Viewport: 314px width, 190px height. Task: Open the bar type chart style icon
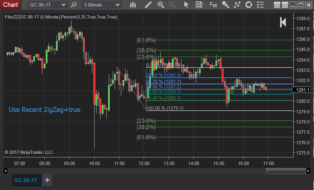coord(133,5)
